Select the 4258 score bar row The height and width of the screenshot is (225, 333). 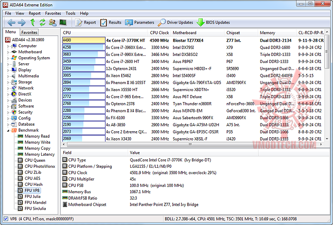pos(84,47)
